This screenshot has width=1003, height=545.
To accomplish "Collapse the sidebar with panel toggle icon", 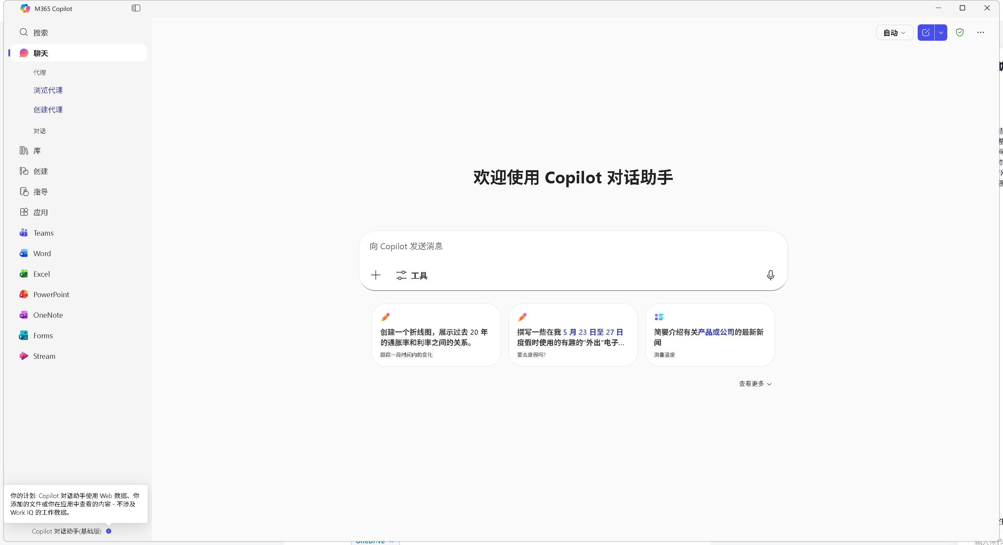I will coord(136,8).
